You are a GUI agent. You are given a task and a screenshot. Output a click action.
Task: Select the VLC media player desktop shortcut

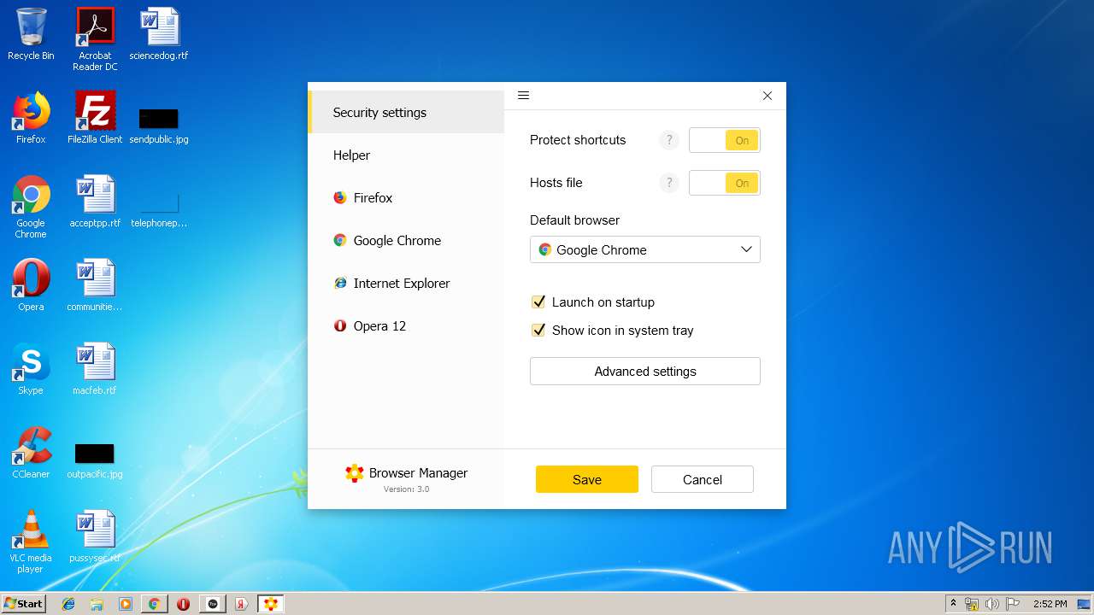[x=31, y=542]
